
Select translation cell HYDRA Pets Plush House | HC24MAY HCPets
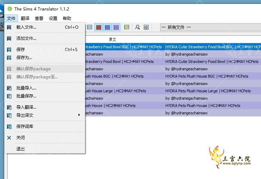pos(213,106)
